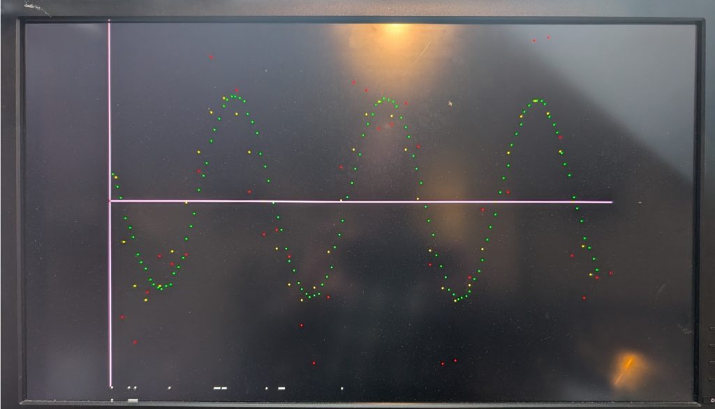Click the rightmost red point near the top-right corner
Image resolution: width=715 pixels, height=409 pixels.
(x=548, y=37)
